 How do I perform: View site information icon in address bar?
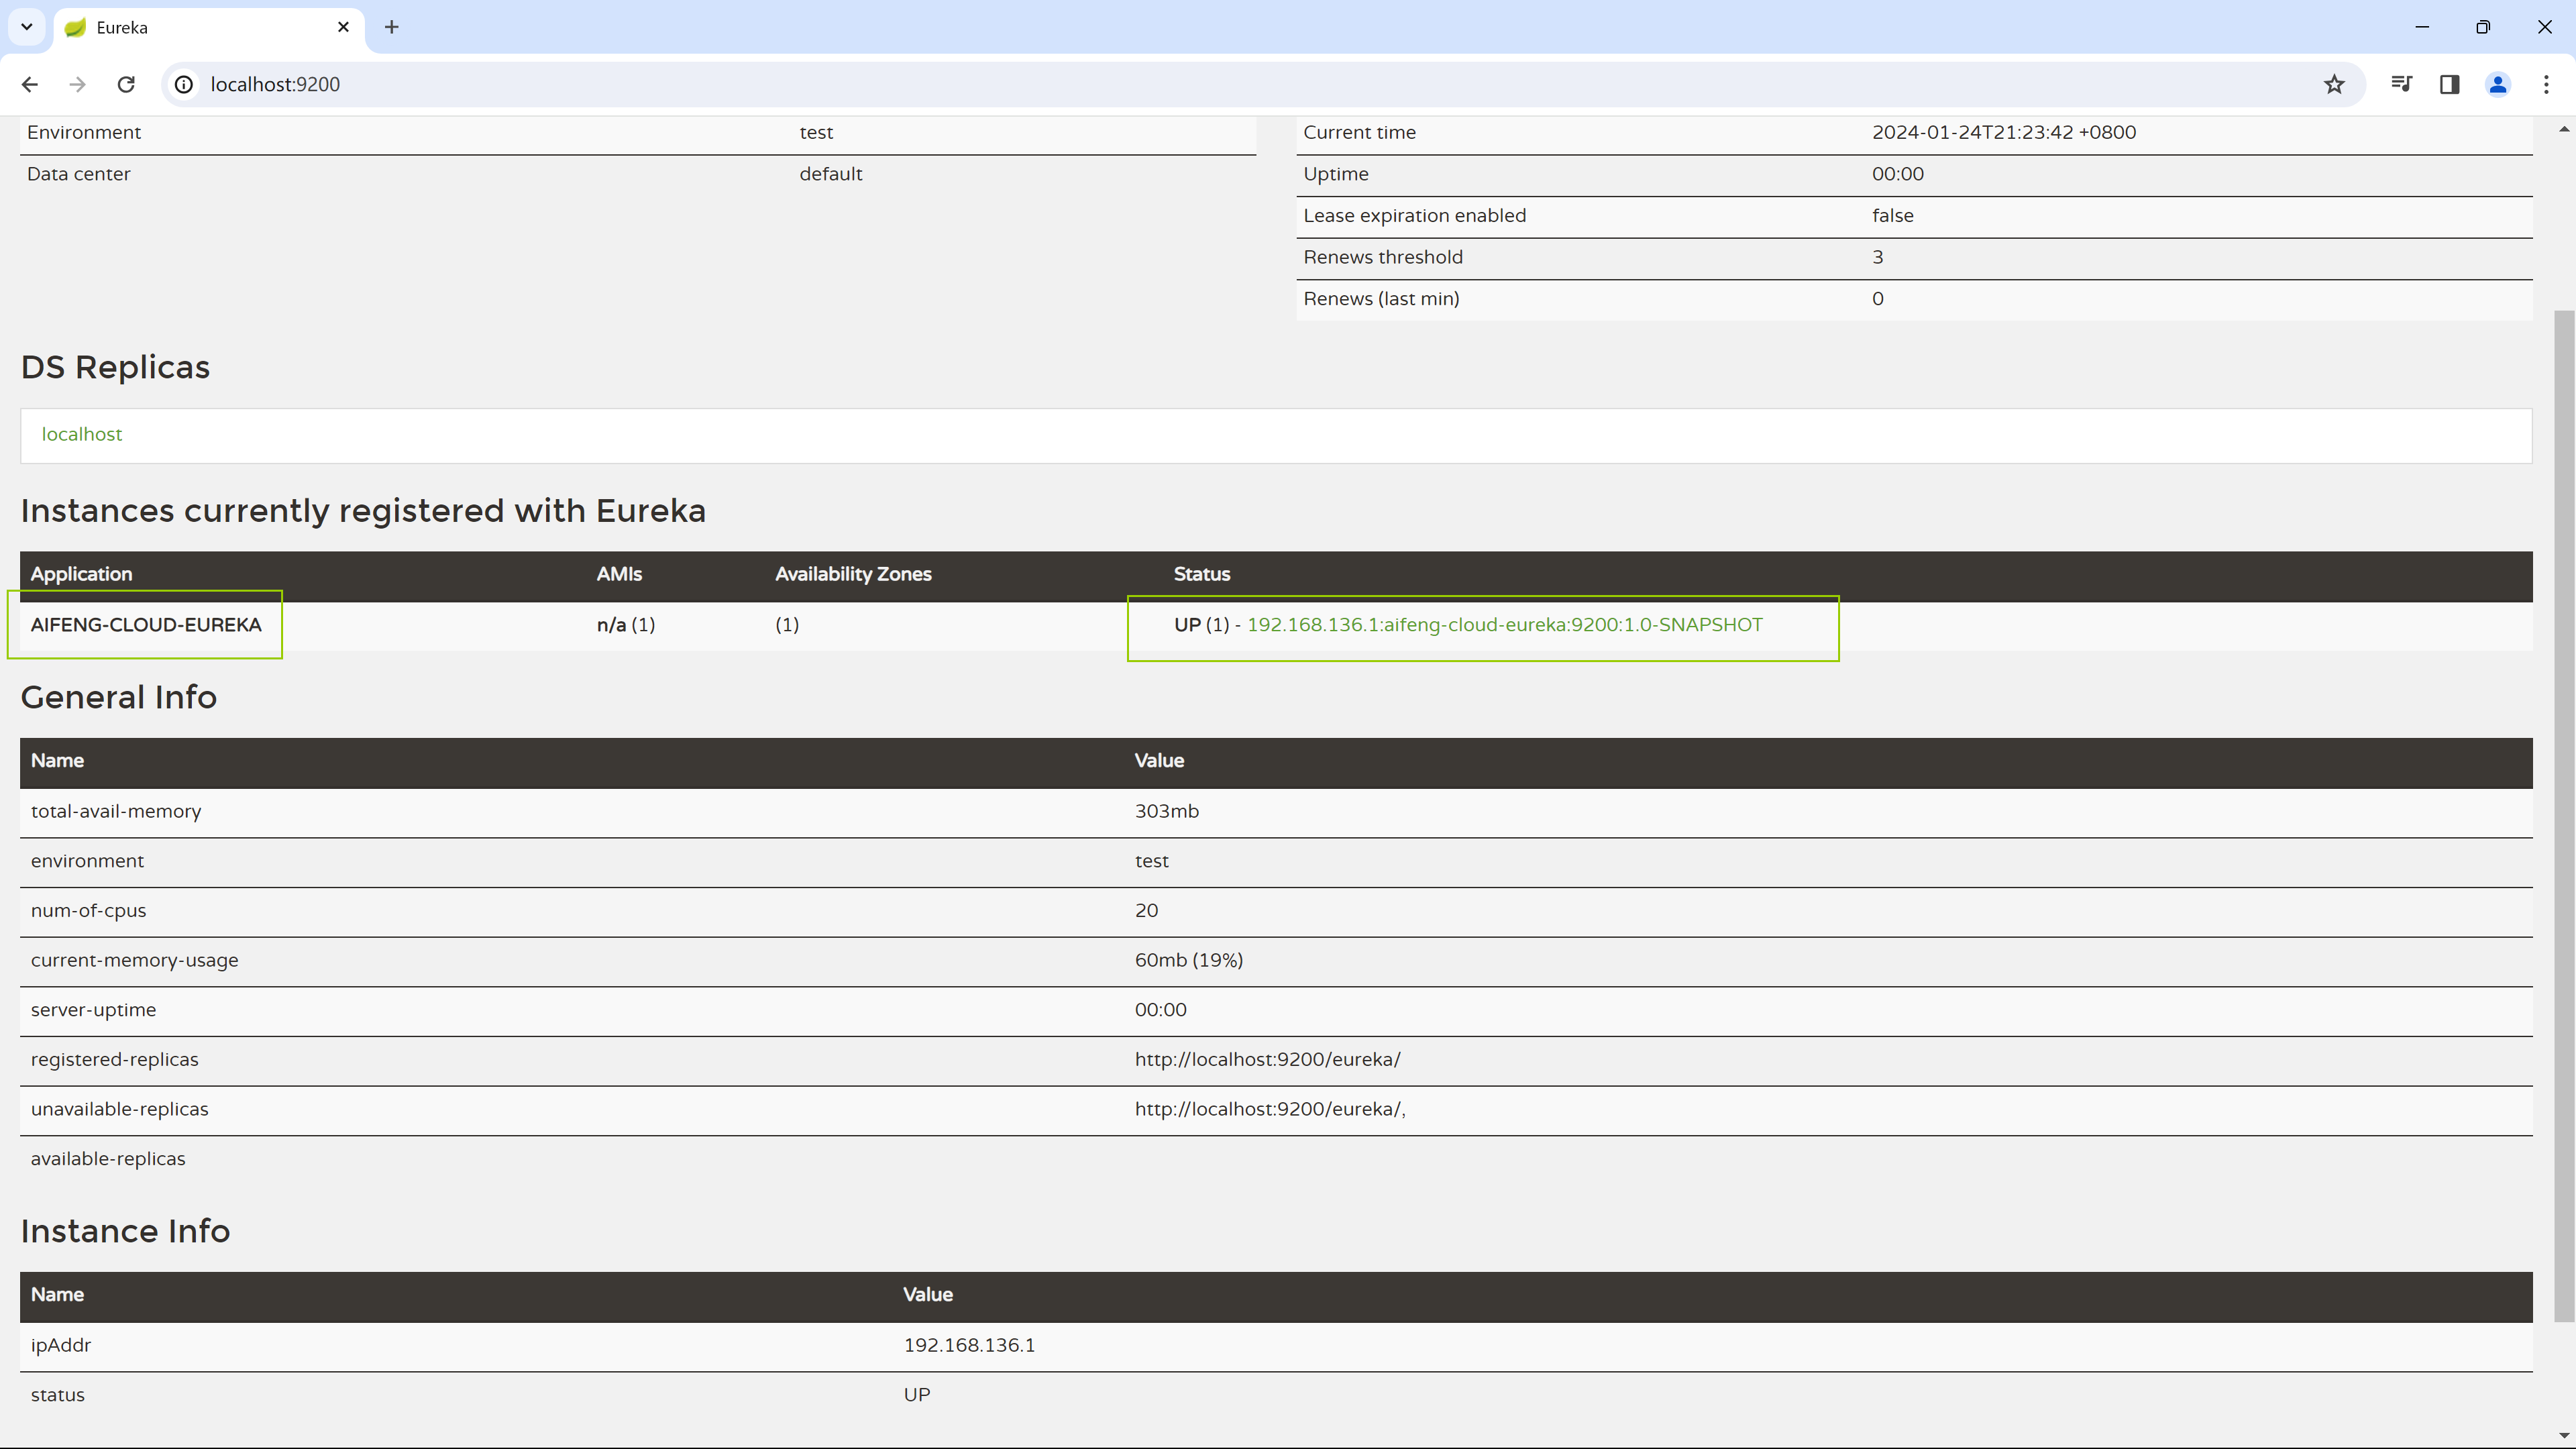point(184,85)
